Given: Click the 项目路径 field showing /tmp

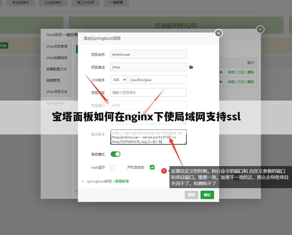Looking at the screenshot, I should point(149,67).
